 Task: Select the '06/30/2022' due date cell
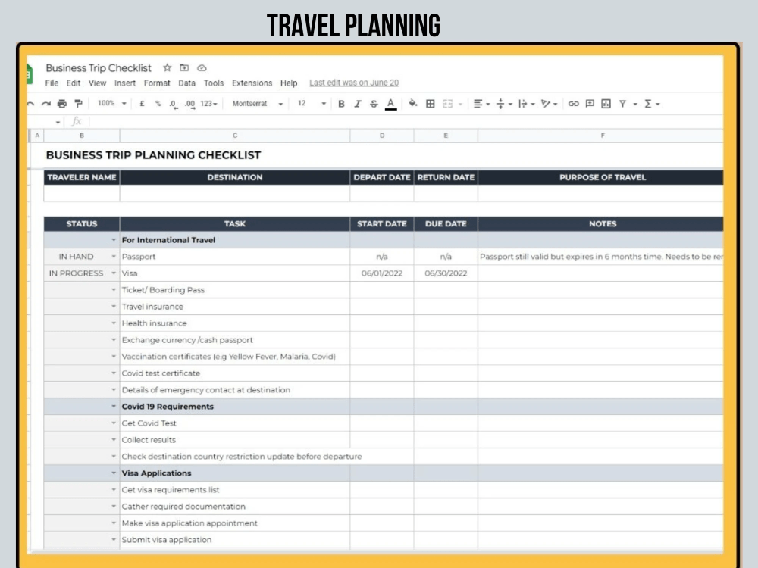(446, 273)
